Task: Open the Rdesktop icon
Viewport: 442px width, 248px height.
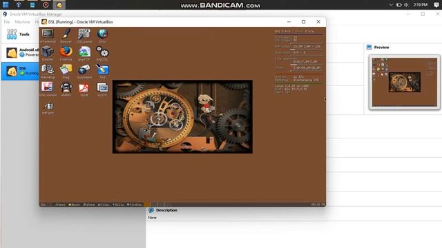Action: click(x=48, y=69)
